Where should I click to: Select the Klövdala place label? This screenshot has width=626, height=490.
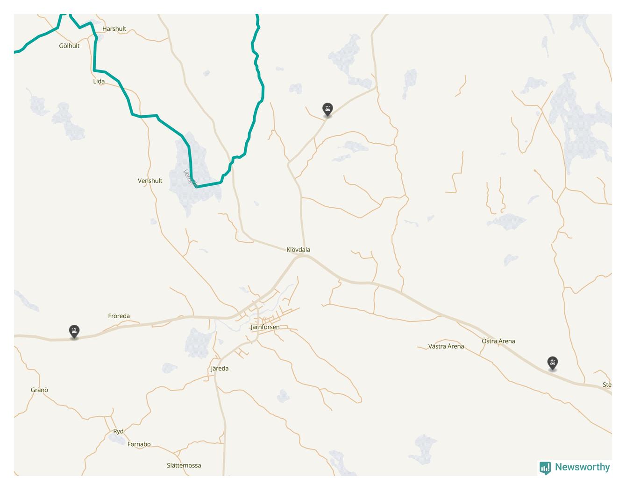pyautogui.click(x=299, y=250)
